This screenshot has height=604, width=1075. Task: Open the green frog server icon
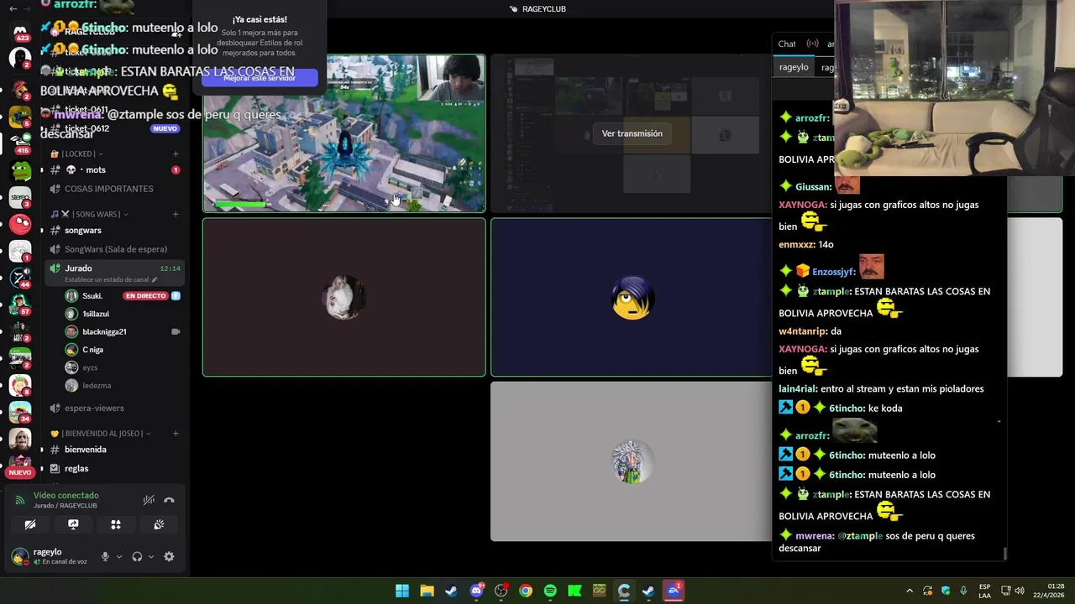[x=20, y=171]
